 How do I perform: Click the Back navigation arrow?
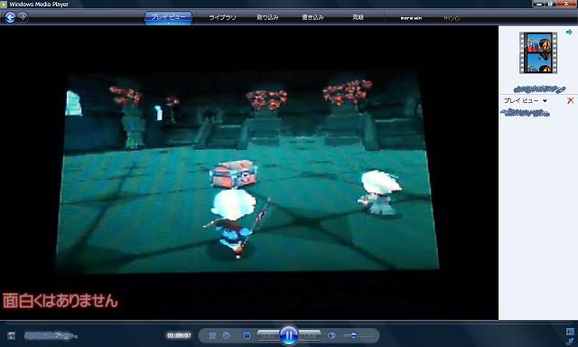coord(10,17)
